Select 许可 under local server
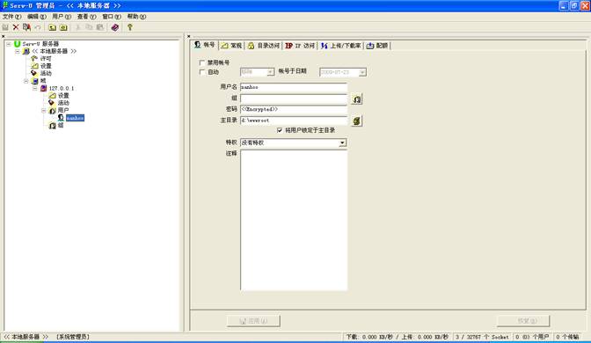This screenshot has width=591, height=343. pos(46,58)
